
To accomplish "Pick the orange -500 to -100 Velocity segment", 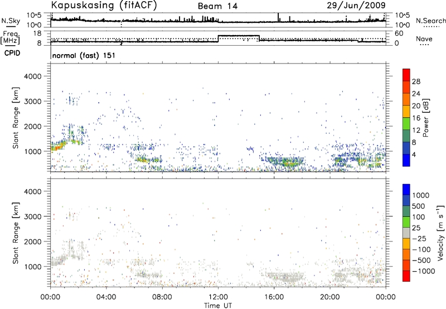I will tap(406, 254).
